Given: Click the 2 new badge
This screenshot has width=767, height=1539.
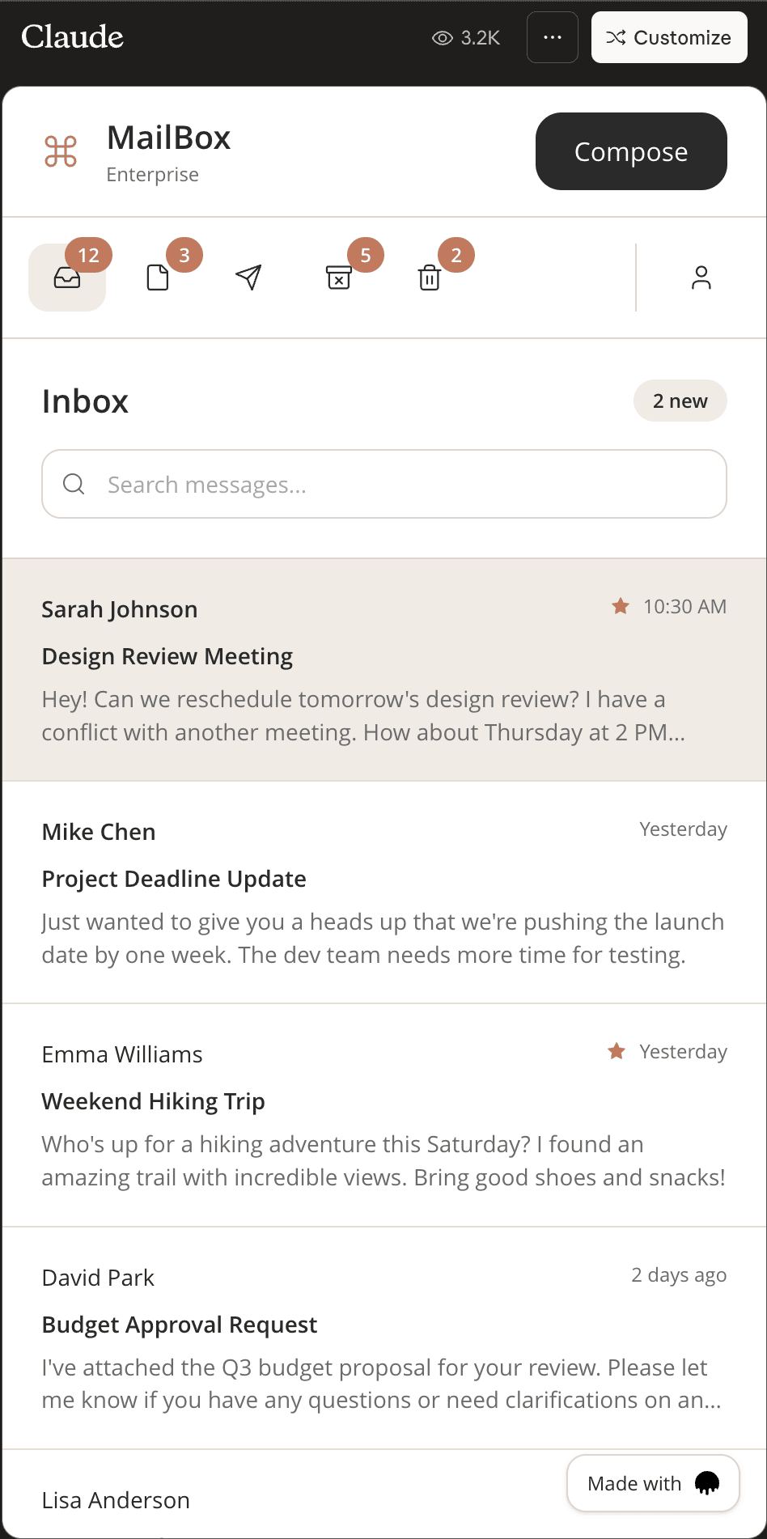Looking at the screenshot, I should click(680, 401).
